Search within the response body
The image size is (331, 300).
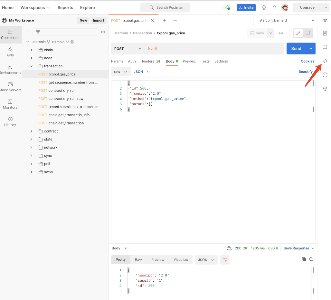(311, 259)
